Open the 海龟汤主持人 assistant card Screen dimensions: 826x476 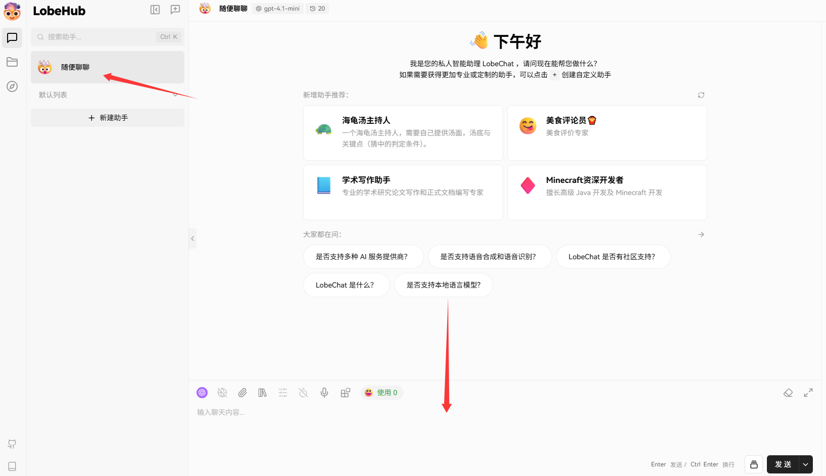pyautogui.click(x=403, y=133)
